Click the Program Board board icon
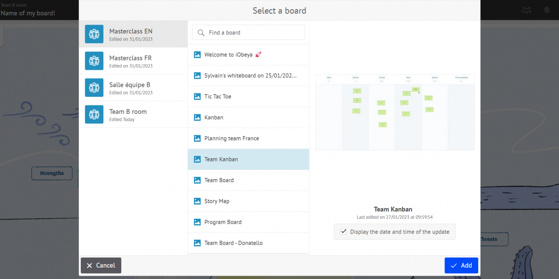Viewport: 559px width, 279px height. [x=197, y=222]
